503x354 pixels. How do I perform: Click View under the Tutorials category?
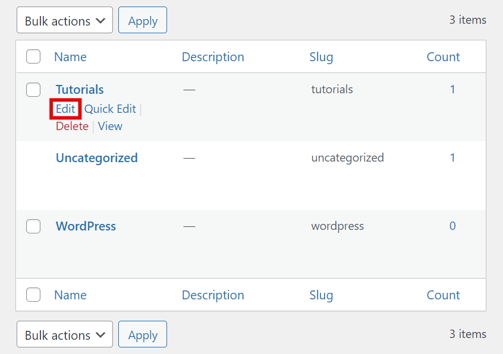[110, 126]
